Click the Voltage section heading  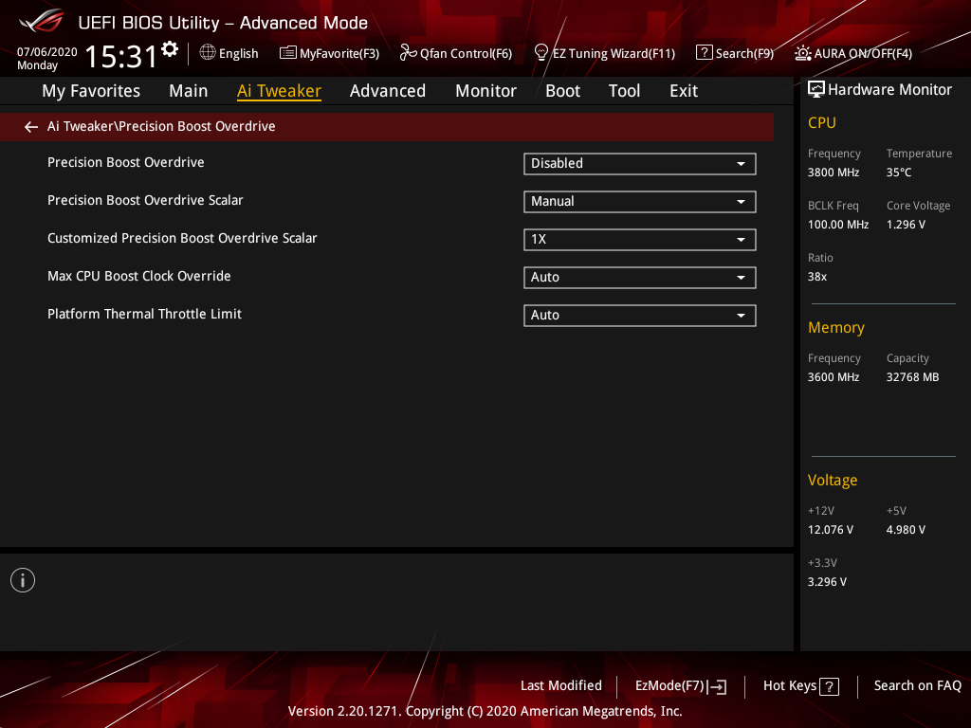coord(833,481)
